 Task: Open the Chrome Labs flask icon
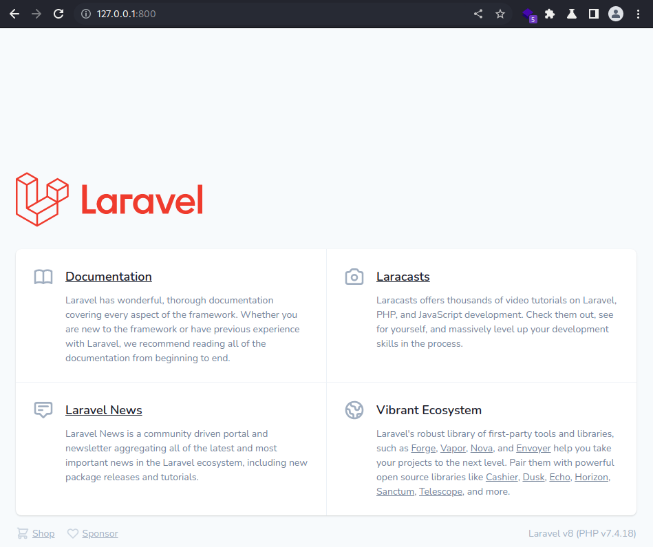572,14
